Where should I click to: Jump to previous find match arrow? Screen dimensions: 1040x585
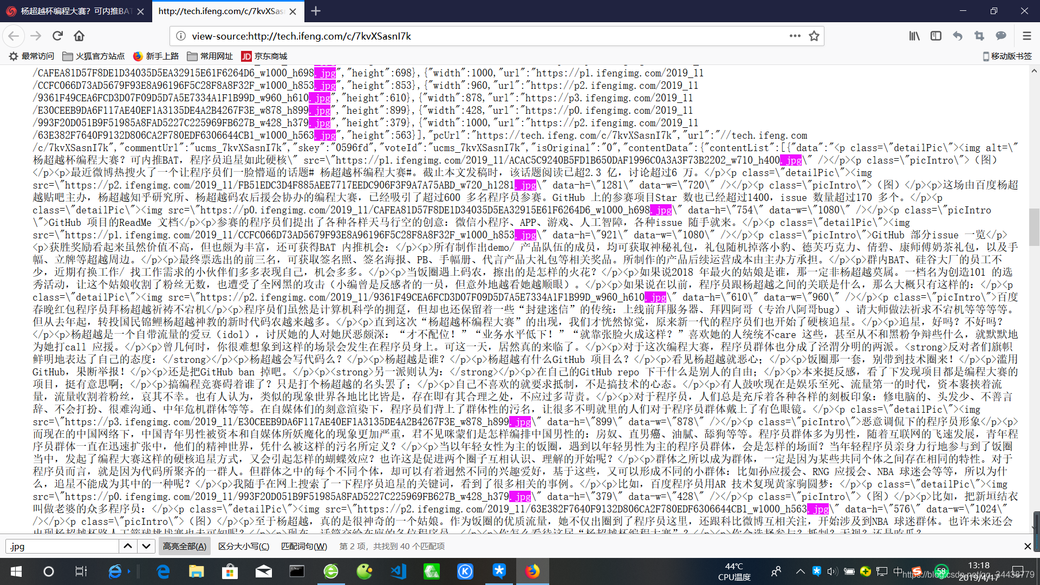(128, 546)
